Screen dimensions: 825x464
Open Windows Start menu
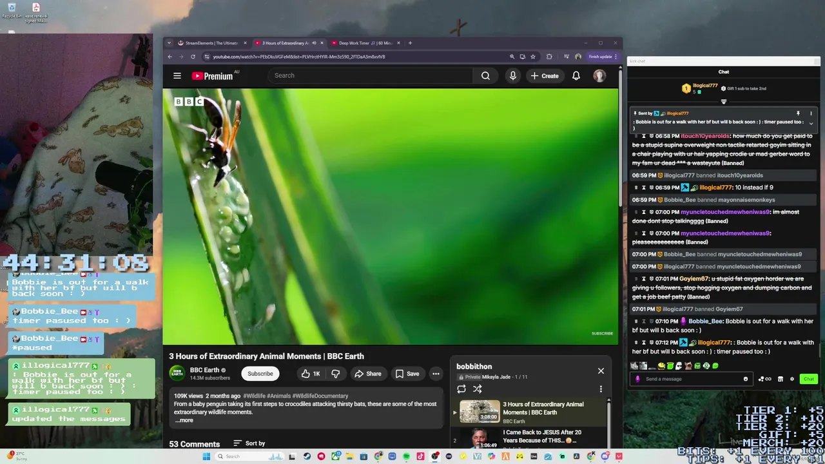pos(206,456)
